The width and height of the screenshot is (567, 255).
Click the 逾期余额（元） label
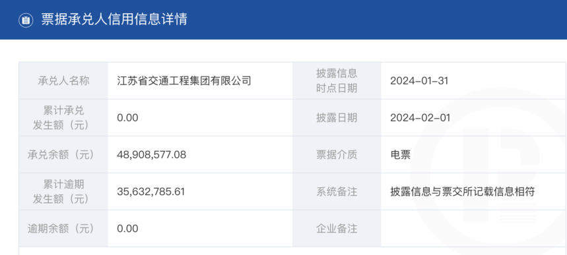[x=61, y=229]
